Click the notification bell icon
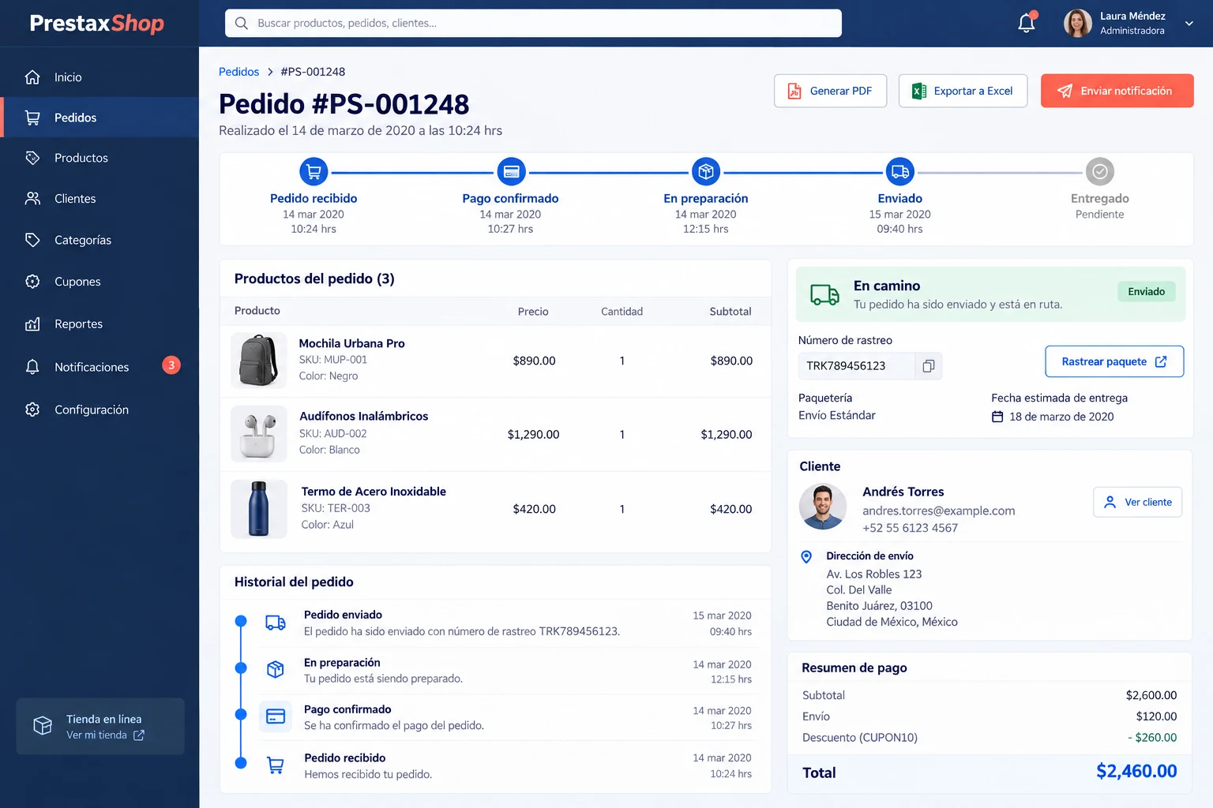Screen dimensions: 1213x808 [x=1027, y=23]
